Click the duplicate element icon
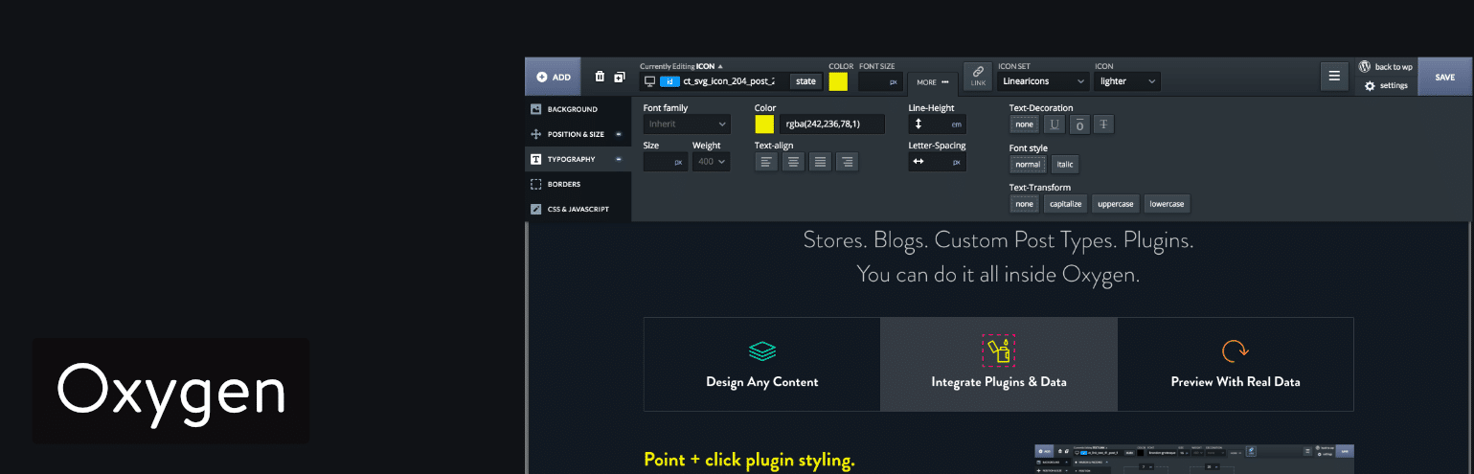Image resolution: width=1474 pixels, height=474 pixels. click(x=620, y=77)
